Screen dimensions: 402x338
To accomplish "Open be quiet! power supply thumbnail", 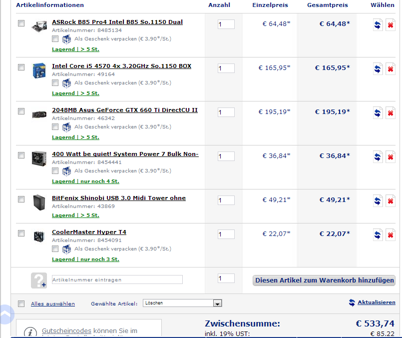I will click(39, 158).
